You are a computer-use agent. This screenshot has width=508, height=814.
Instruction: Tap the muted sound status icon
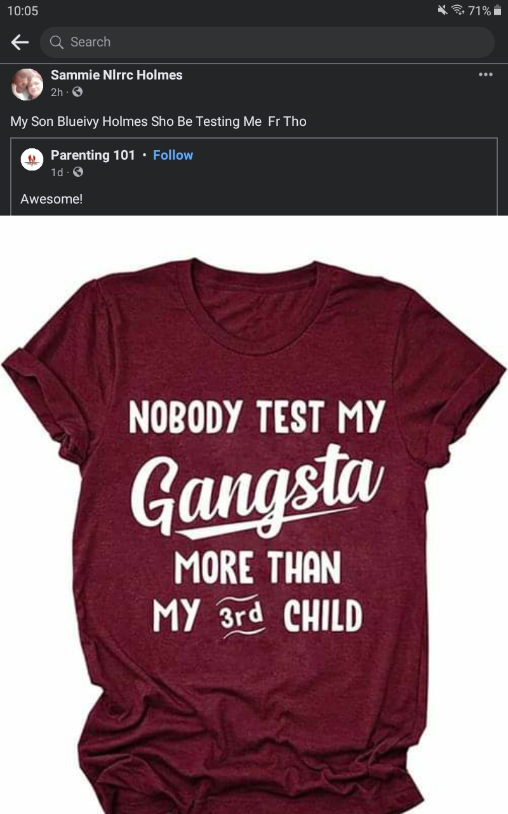[443, 10]
